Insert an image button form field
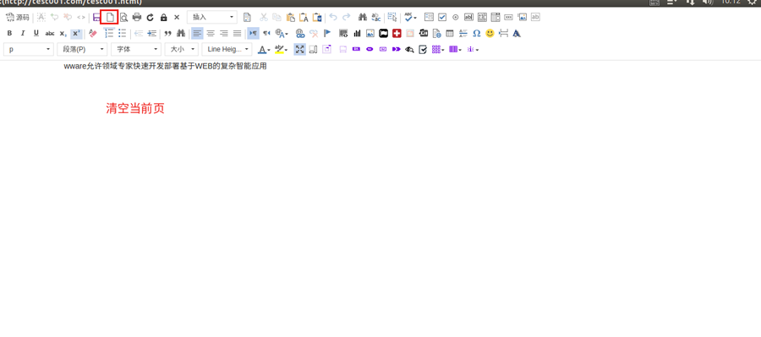The width and height of the screenshot is (761, 337). click(x=522, y=17)
